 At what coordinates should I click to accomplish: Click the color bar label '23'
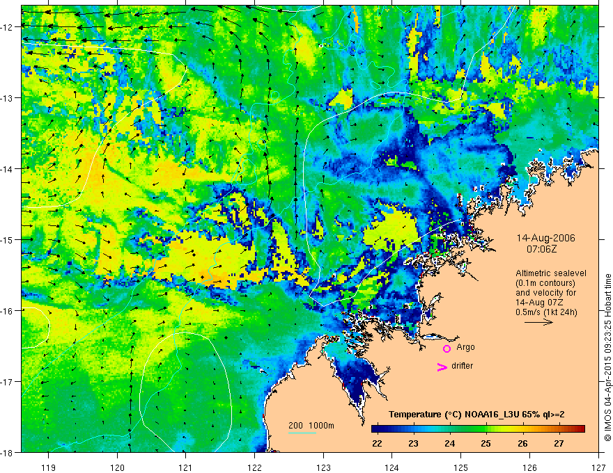413,444
